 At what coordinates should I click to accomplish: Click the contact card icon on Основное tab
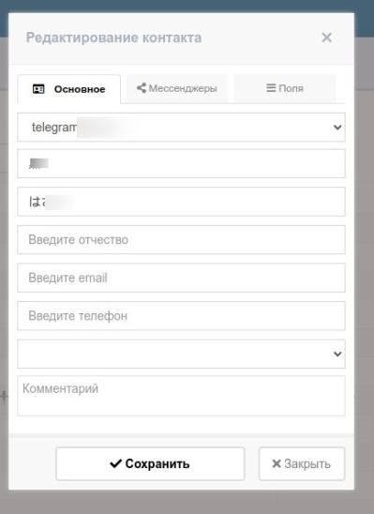[x=38, y=89]
